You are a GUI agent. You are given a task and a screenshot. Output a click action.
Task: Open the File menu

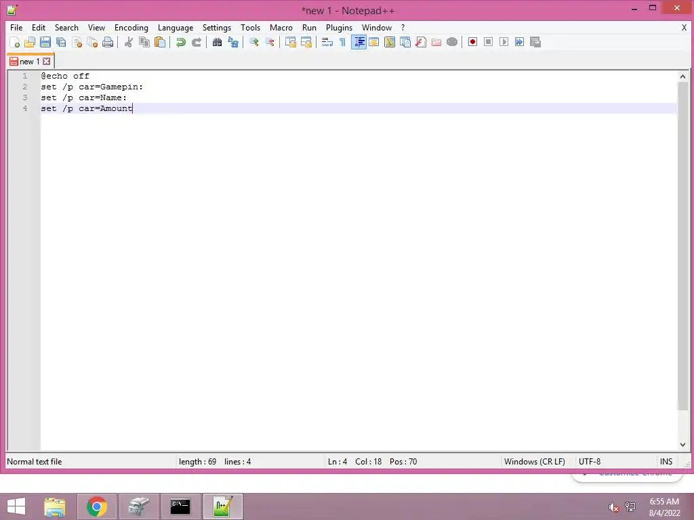[x=16, y=27]
